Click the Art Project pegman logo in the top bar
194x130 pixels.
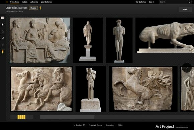tap(7, 2)
